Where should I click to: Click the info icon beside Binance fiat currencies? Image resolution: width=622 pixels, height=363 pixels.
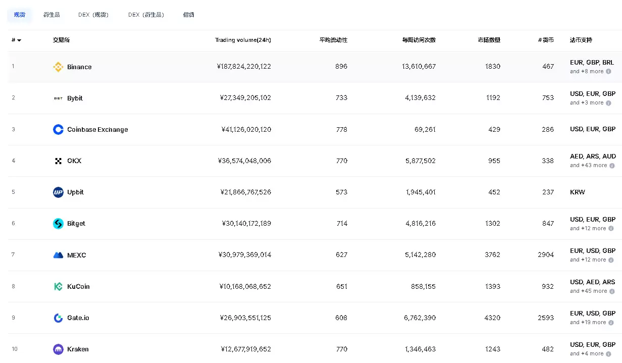609,72
